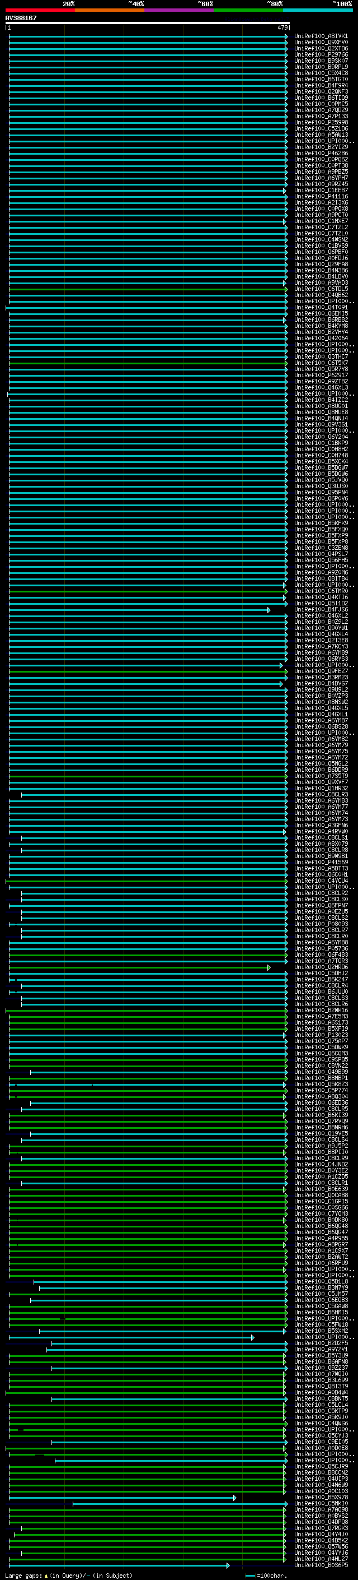Select the UniRef100_P25998 label
The height and width of the screenshot is (1580, 358).
(321, 123)
